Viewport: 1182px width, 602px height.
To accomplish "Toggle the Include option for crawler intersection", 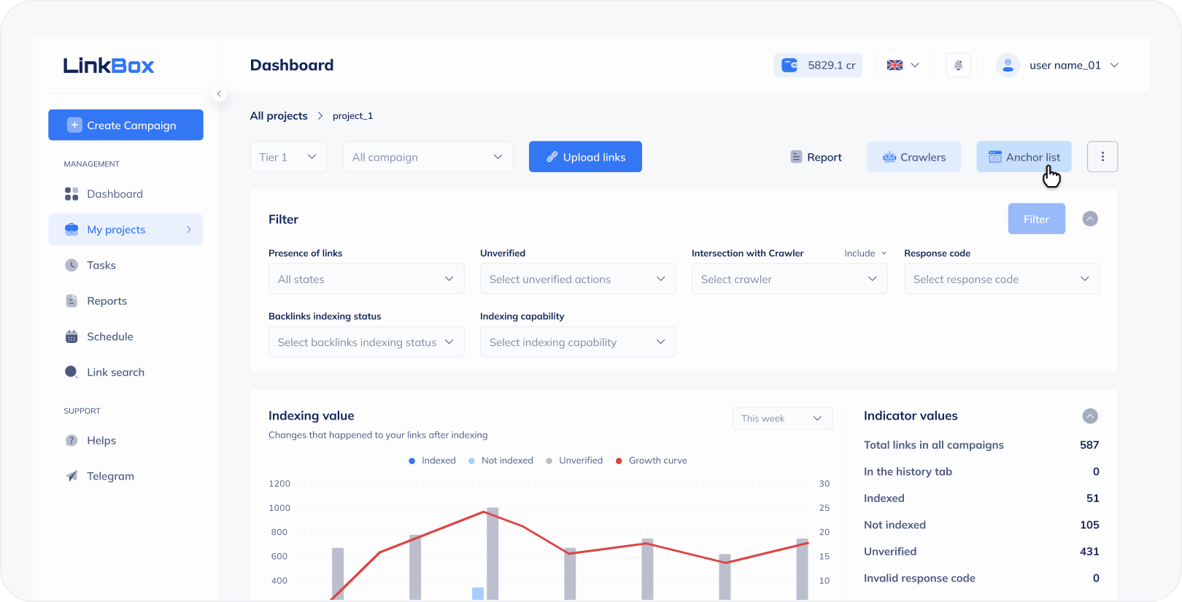I will pyautogui.click(x=865, y=253).
